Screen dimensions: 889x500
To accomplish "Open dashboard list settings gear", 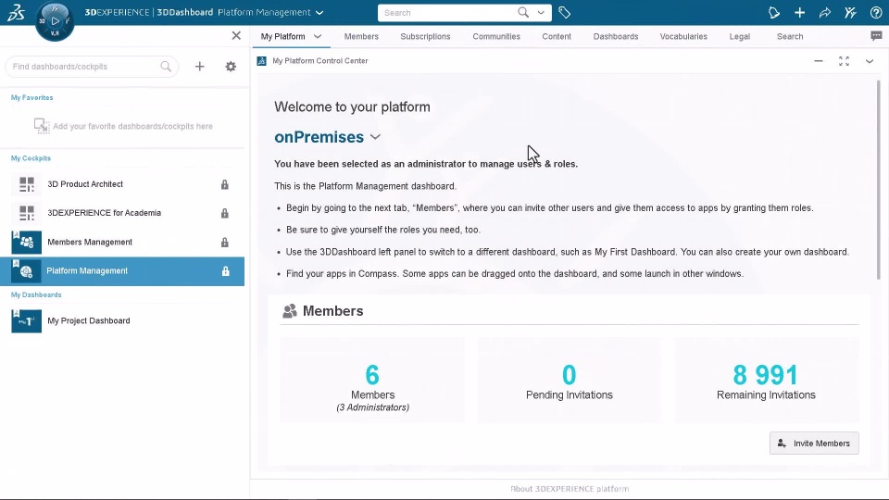I will point(231,67).
